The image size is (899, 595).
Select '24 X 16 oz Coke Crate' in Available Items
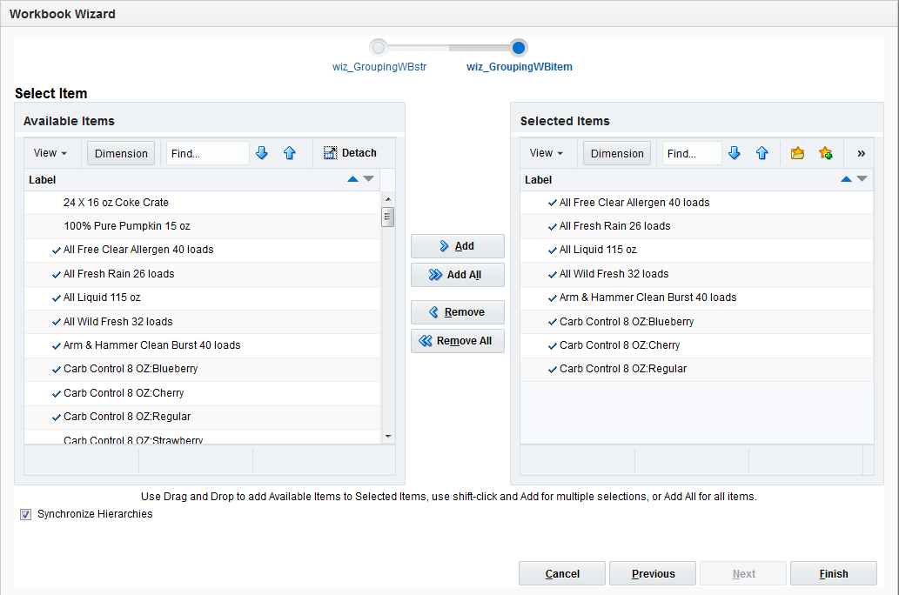point(202,203)
